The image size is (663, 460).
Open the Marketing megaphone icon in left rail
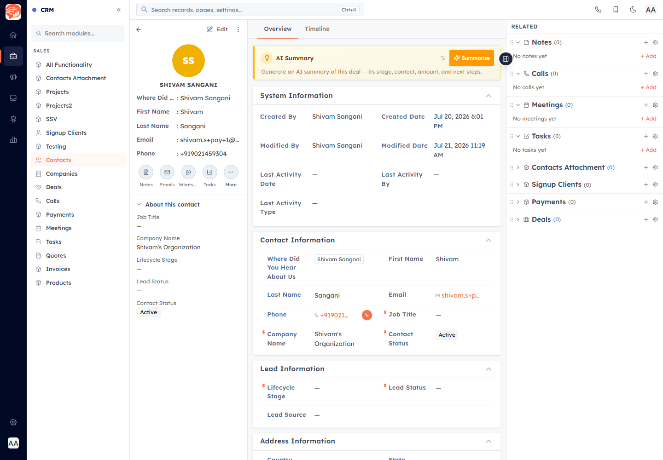[x=13, y=77]
